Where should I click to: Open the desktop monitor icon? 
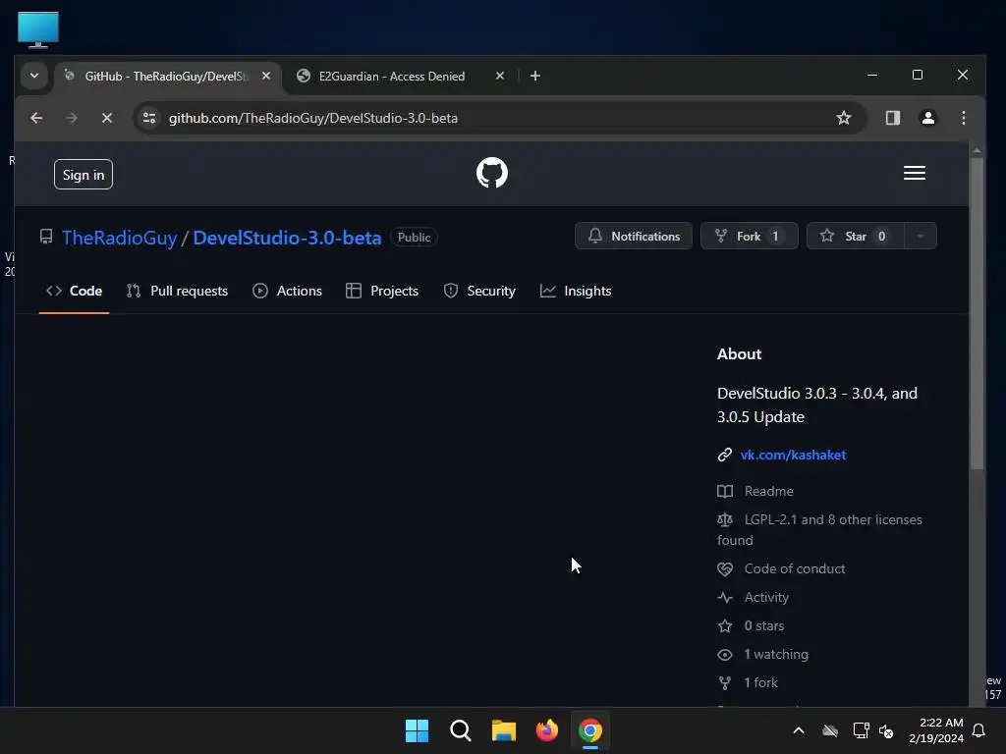38,30
